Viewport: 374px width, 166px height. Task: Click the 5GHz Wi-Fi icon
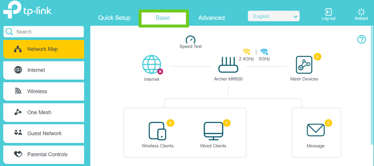(264, 52)
